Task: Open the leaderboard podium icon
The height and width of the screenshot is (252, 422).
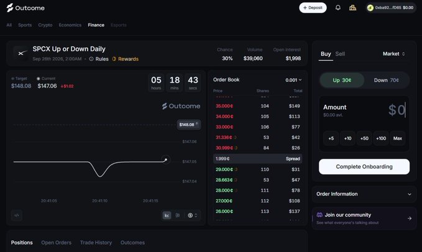Action: tap(352, 7)
